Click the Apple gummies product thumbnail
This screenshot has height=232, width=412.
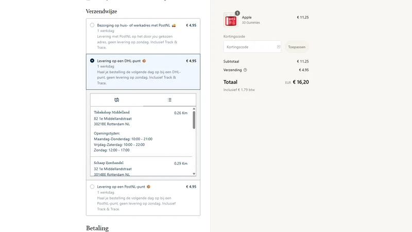point(231,20)
